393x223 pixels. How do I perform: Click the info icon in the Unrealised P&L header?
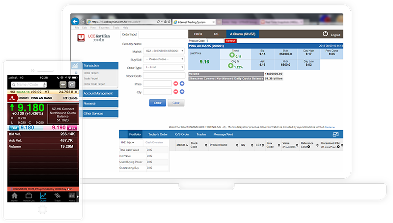tap(338, 147)
